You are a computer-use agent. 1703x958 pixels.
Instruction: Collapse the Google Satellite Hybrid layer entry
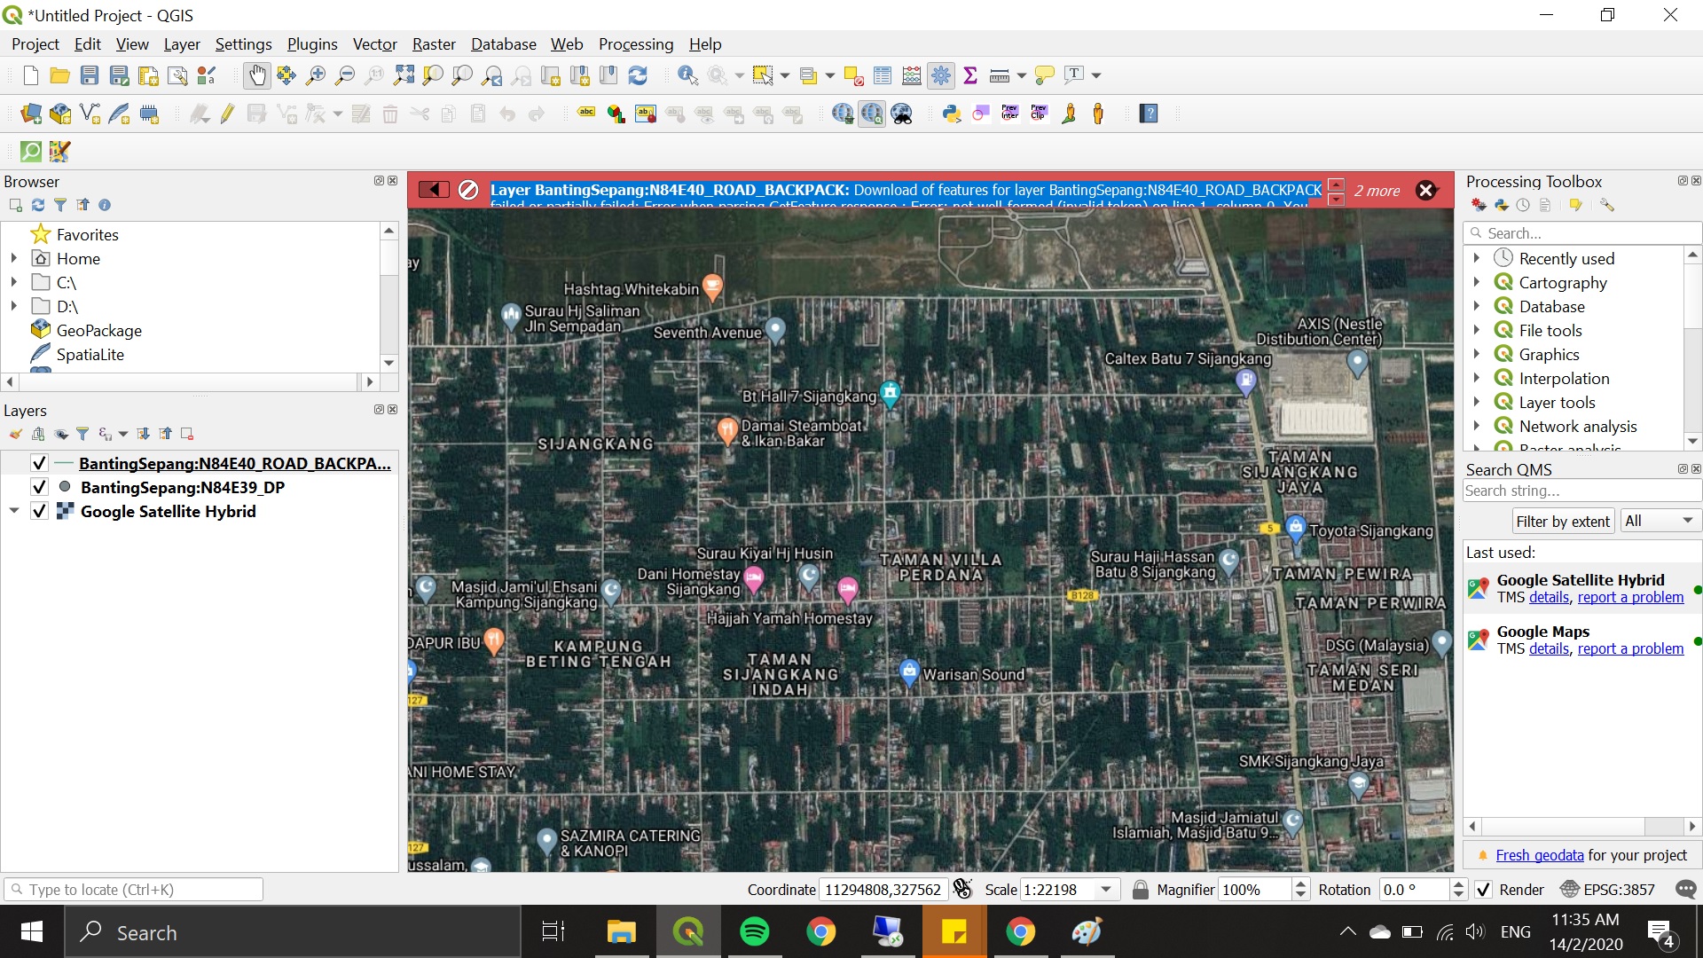pos(13,511)
